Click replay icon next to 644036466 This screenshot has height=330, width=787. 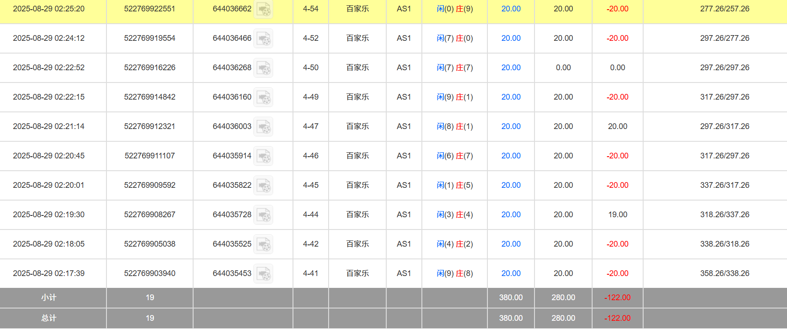pos(264,39)
